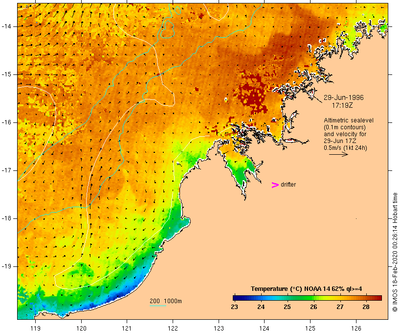Click the colorbar tick label '28'
401x333 pixels.
(x=366, y=307)
